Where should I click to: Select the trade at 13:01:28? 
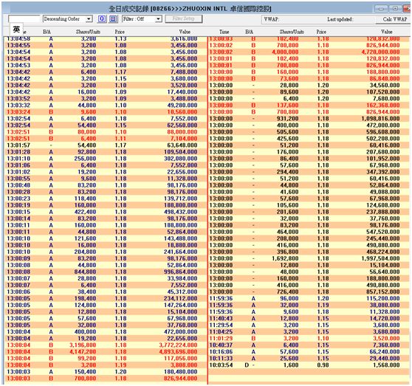[106, 152]
